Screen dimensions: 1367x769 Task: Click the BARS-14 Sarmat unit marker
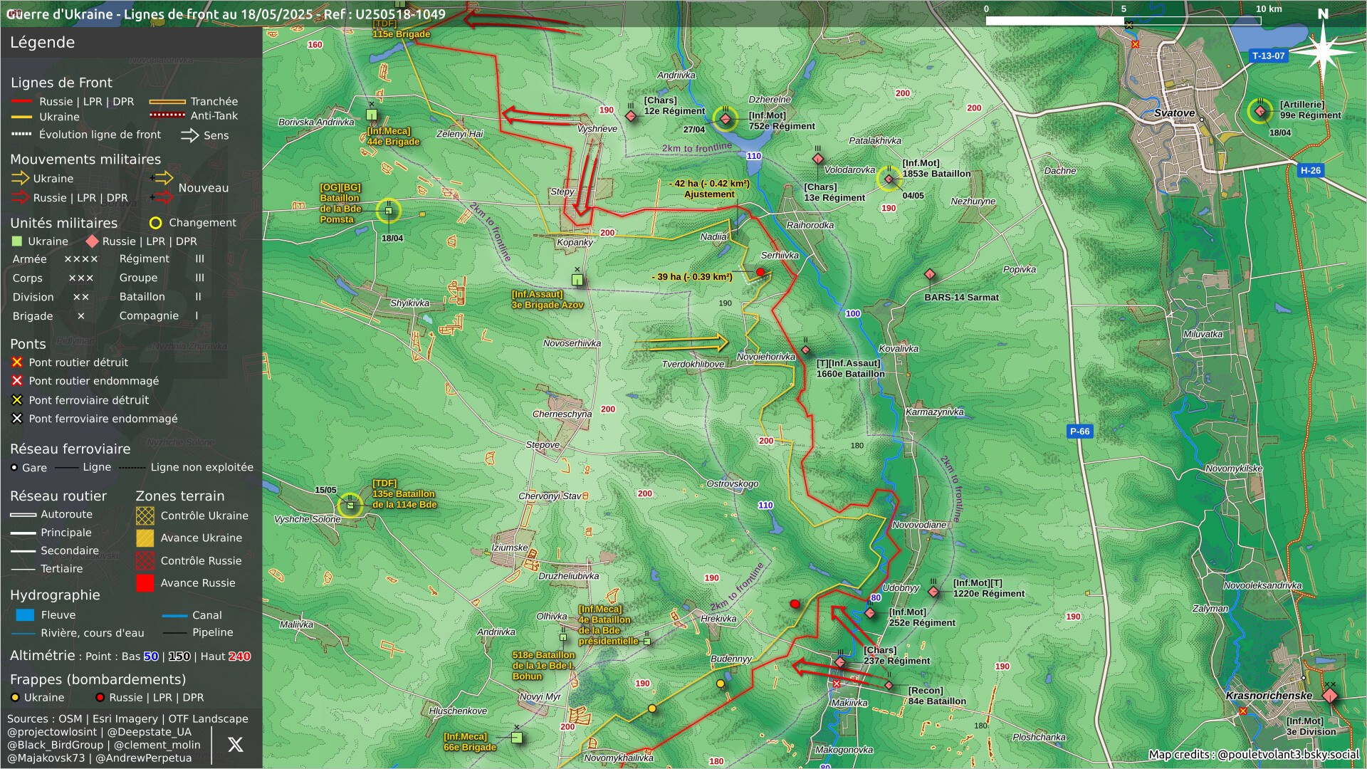[930, 274]
